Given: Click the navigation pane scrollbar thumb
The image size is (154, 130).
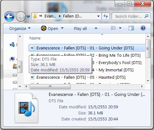Looking at the screenshot, I should pyautogui.click(x=20, y=67).
